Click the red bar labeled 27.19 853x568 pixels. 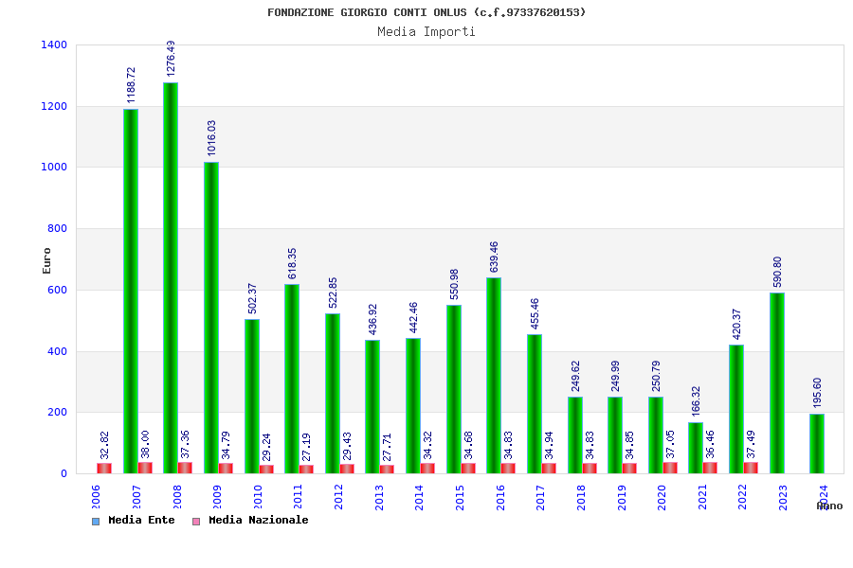pos(306,470)
